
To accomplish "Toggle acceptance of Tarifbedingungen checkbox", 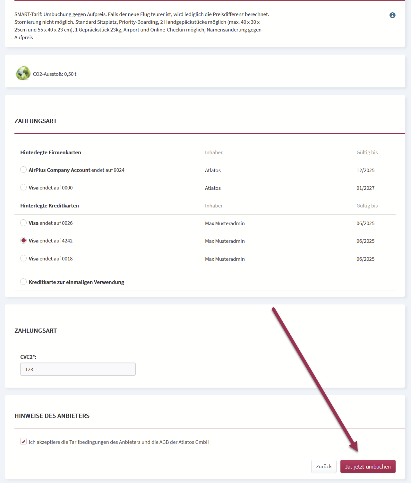I will click(x=23, y=442).
